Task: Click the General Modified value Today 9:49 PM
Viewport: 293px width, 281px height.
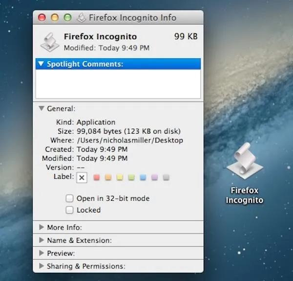Action: [102, 158]
